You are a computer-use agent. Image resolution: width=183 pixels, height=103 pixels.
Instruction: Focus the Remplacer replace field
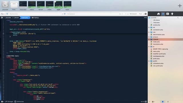coord(91,14)
